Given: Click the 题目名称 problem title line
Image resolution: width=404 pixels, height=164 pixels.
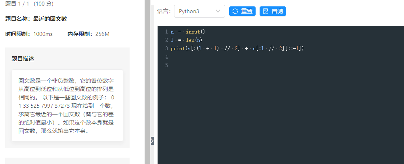Looking at the screenshot, I should point(36,19).
